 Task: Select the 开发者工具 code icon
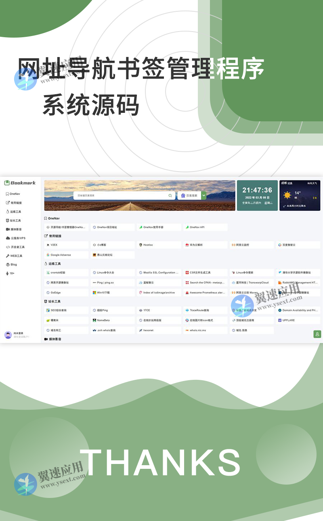[7, 246]
